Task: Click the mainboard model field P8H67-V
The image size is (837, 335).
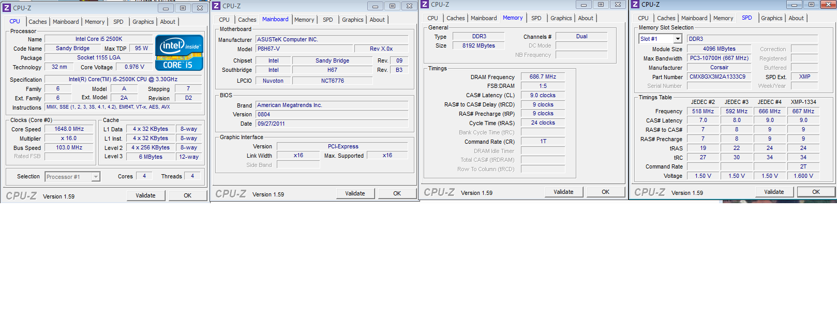Action: tap(304, 49)
